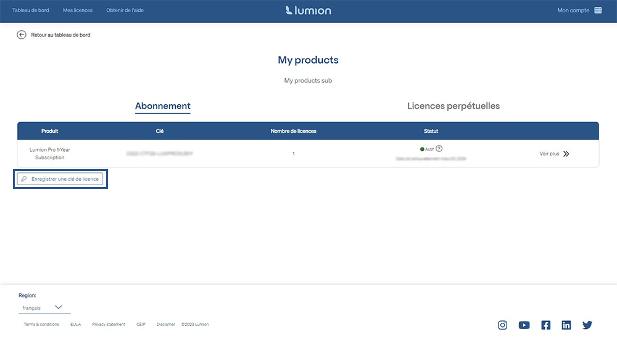617x337 pixels.
Task: Open Lumion's Instagram page
Action: click(x=502, y=325)
